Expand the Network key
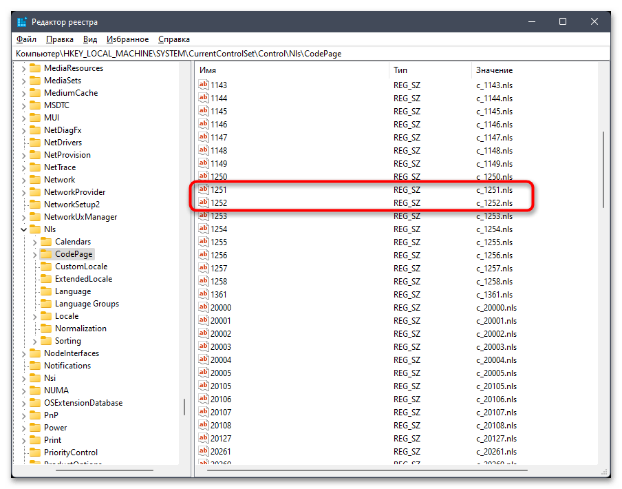The height and width of the screenshot is (489, 622). [22, 179]
